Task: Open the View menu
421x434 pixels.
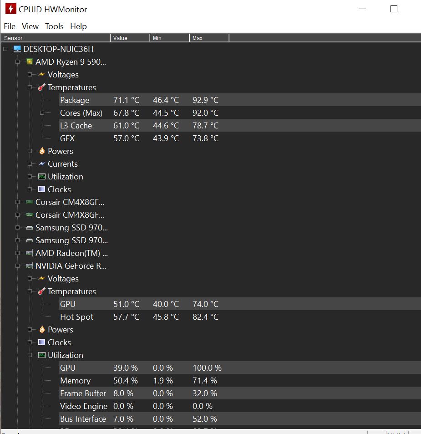Action: coord(30,26)
